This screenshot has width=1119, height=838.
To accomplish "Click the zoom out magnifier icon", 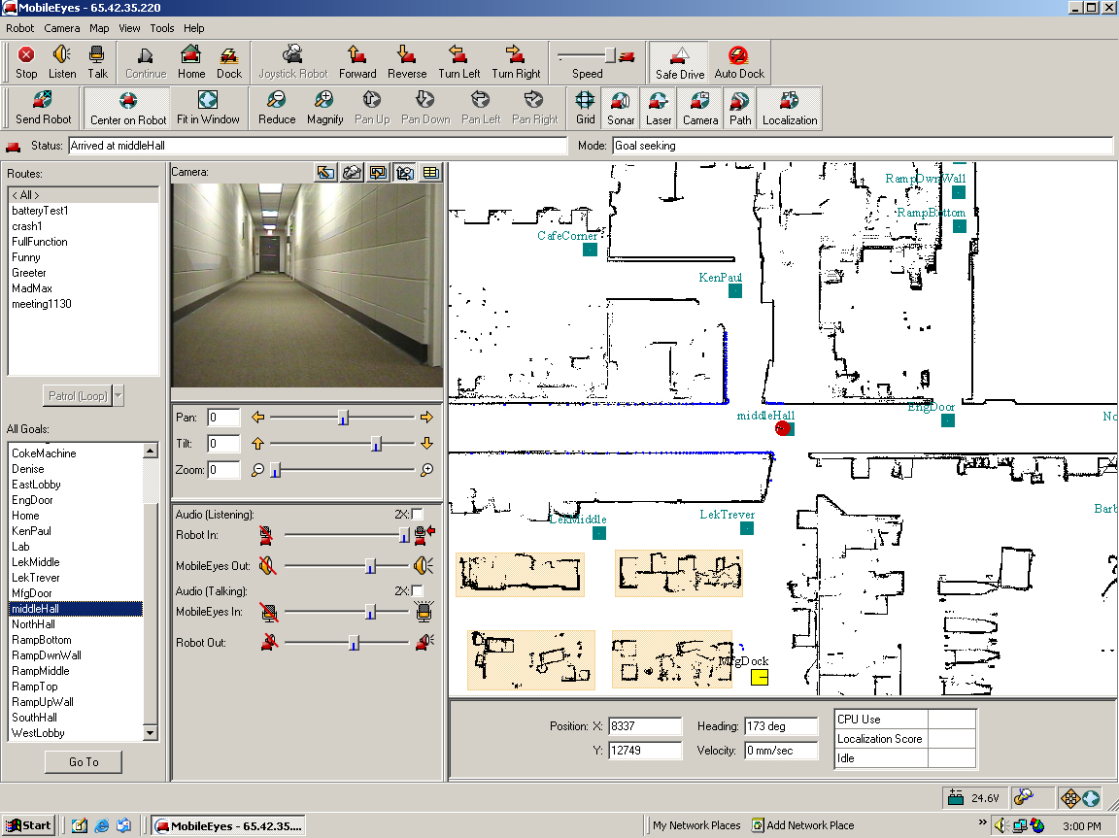I will (x=257, y=469).
